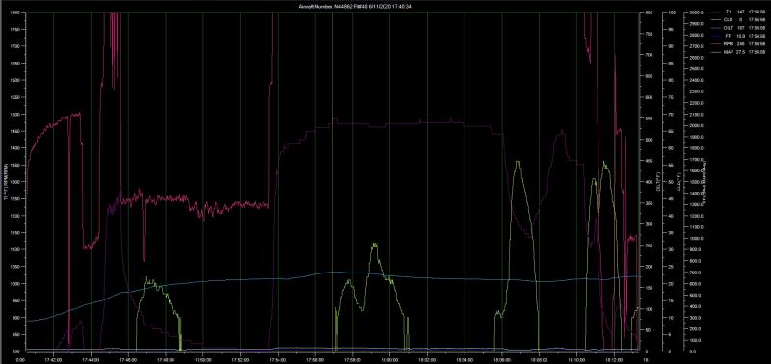Click the 17:54:00 time axis label

pyautogui.click(x=278, y=358)
